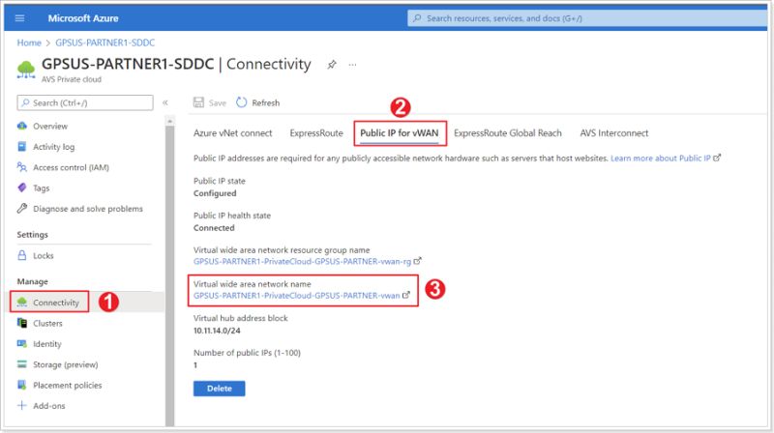Click the Microsoft Azure logo text
The image size is (774, 433).
(x=83, y=18)
